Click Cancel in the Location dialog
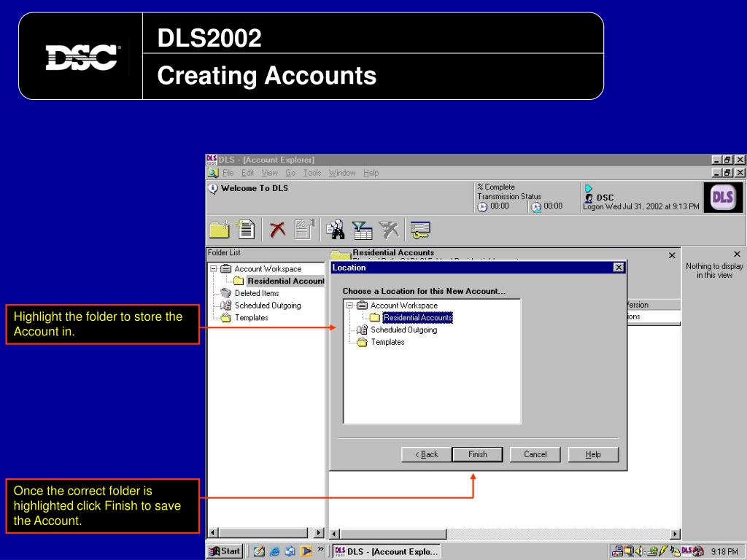This screenshot has height=560, width=747. 535,454
